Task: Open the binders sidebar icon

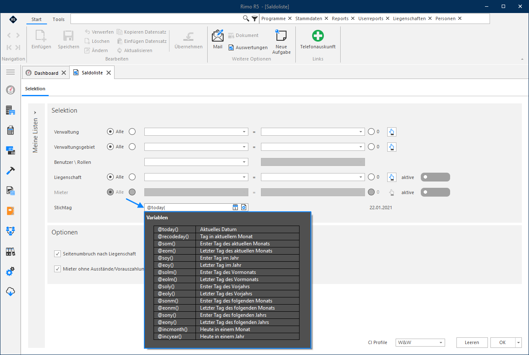Action: (x=10, y=252)
